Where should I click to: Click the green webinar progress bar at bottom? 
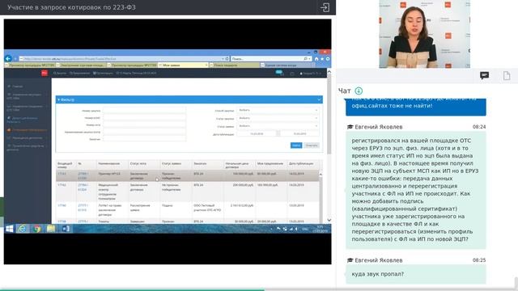point(132,289)
